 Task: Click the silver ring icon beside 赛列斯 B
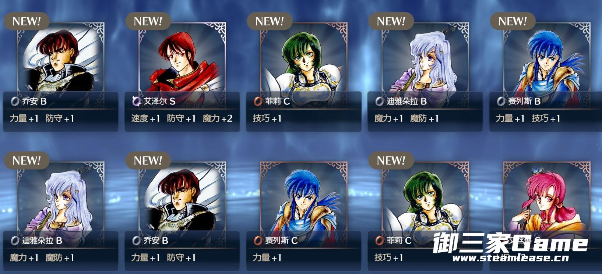(x=501, y=101)
